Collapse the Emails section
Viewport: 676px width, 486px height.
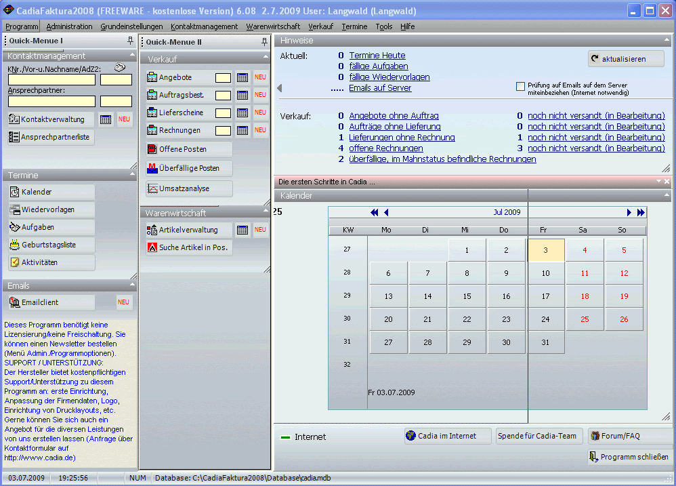coord(132,285)
